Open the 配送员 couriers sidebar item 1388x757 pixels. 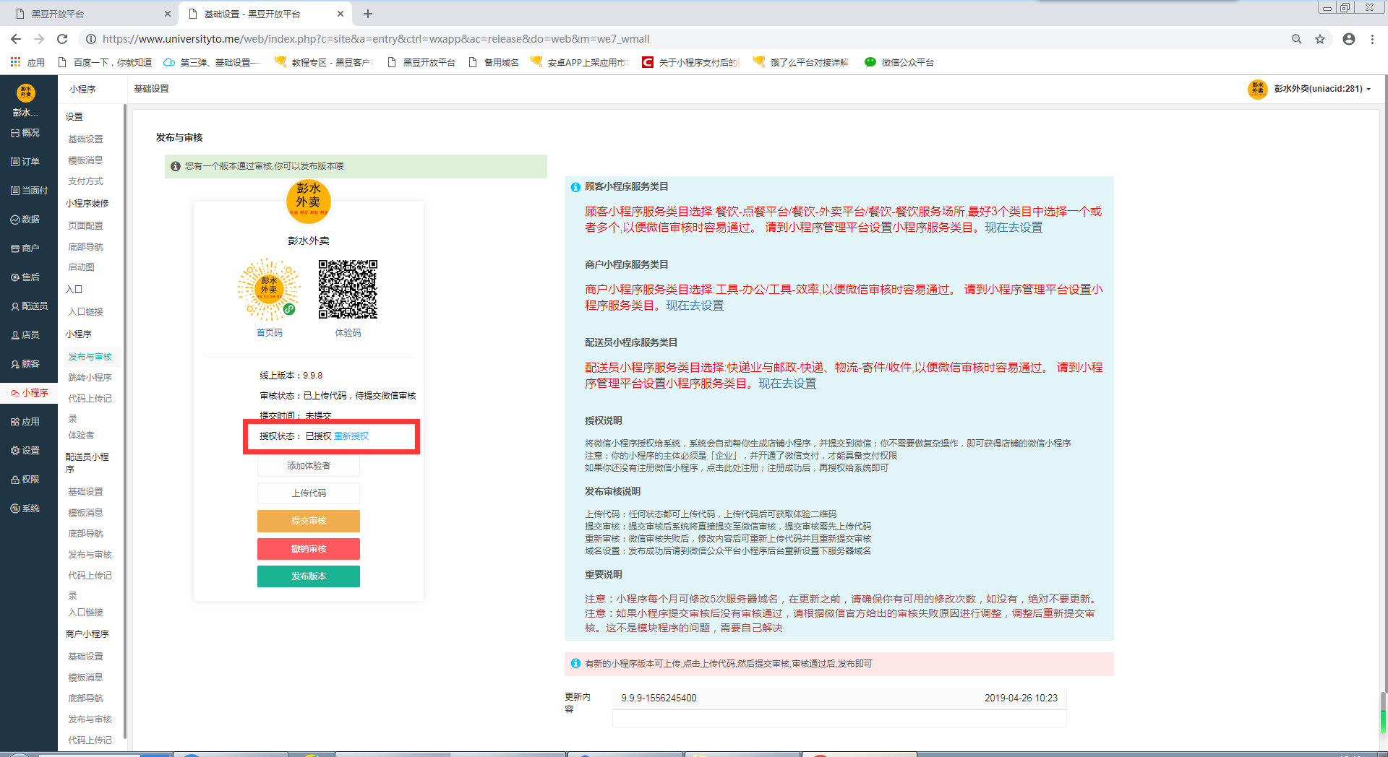click(x=29, y=306)
